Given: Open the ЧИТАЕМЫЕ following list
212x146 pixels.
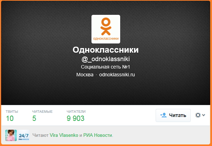Looking at the screenshot, I should [42, 116].
